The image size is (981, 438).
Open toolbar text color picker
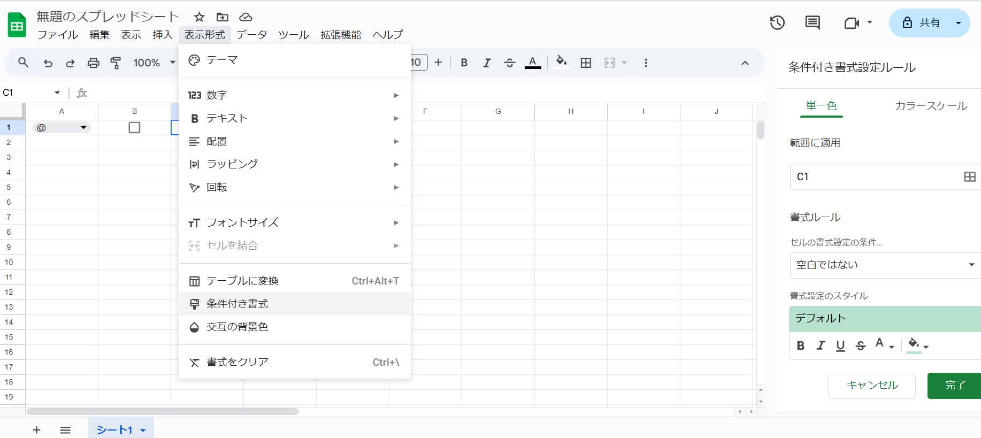pyautogui.click(x=532, y=63)
